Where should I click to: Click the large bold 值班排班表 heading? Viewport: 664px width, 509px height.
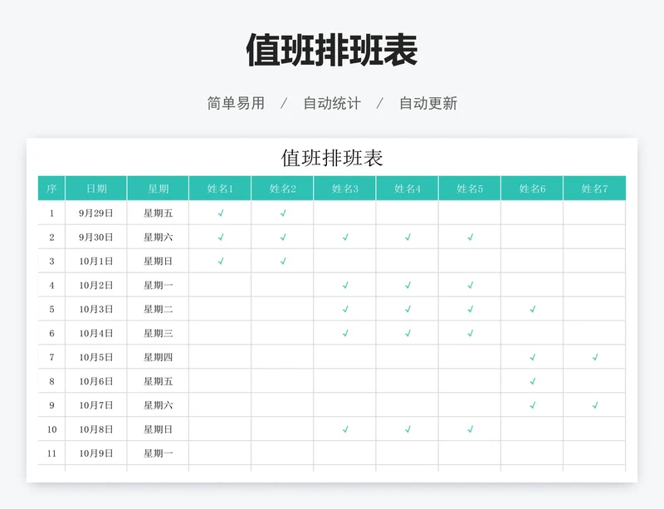click(x=332, y=50)
